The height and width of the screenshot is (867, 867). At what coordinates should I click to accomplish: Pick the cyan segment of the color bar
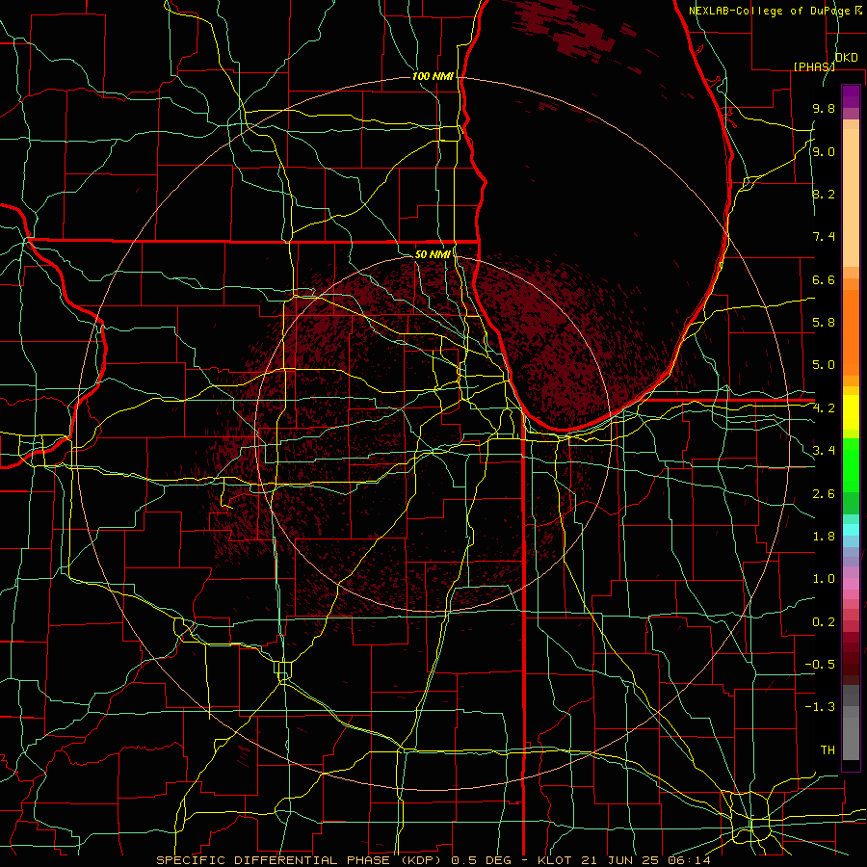point(851,530)
